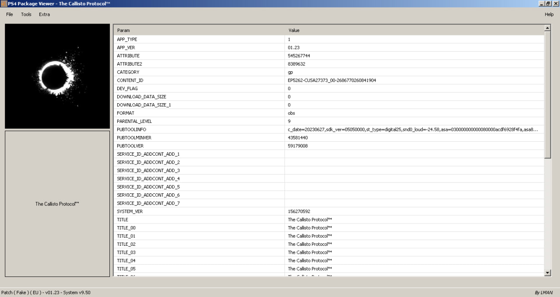Select the SERVICE_ID_ADDCONT_ADD_7 parameter name

[x=148, y=203]
